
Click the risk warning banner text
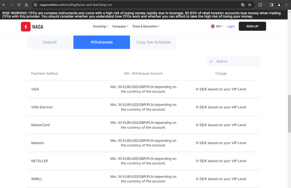click(x=141, y=15)
